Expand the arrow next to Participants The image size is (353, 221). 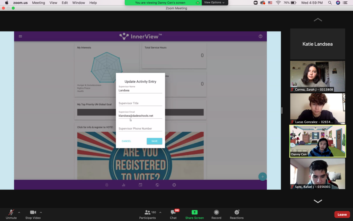pos(160,212)
